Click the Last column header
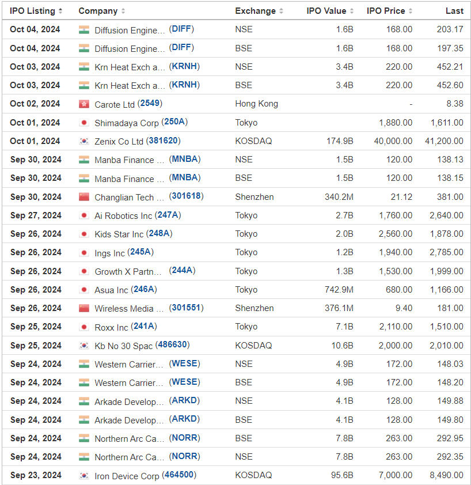This screenshot has height=485, width=471. [454, 11]
